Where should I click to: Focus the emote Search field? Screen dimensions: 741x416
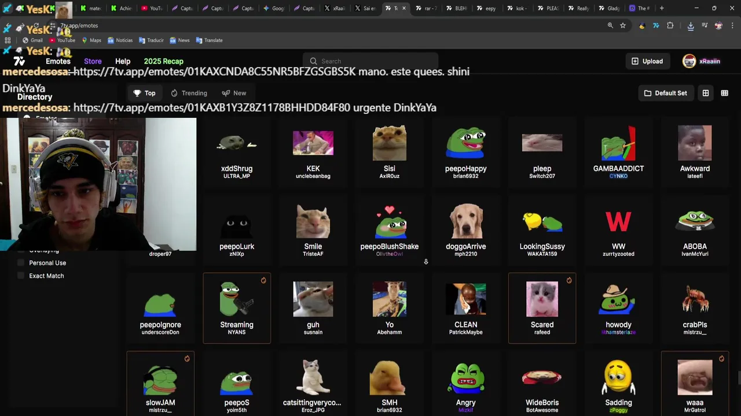(x=370, y=61)
